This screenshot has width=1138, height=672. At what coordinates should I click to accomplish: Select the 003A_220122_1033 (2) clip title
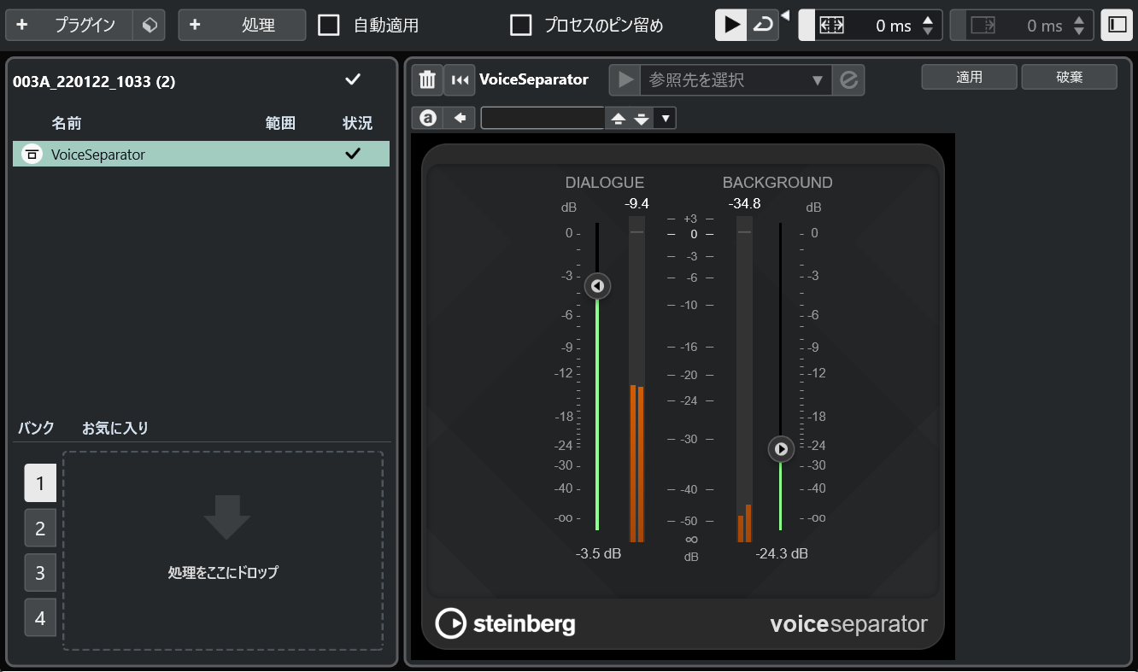[x=94, y=81]
